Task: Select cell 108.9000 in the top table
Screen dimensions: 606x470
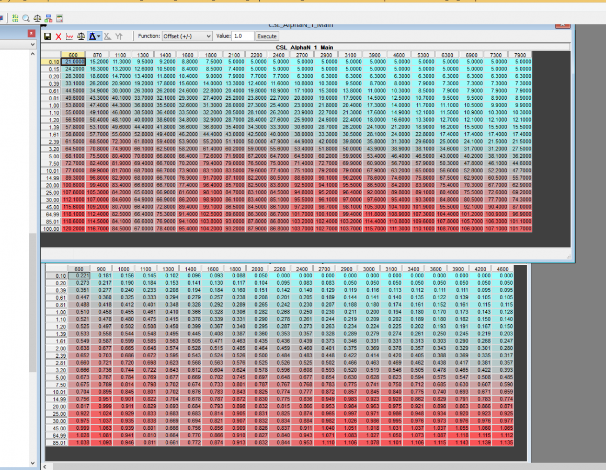Action: point(398,214)
